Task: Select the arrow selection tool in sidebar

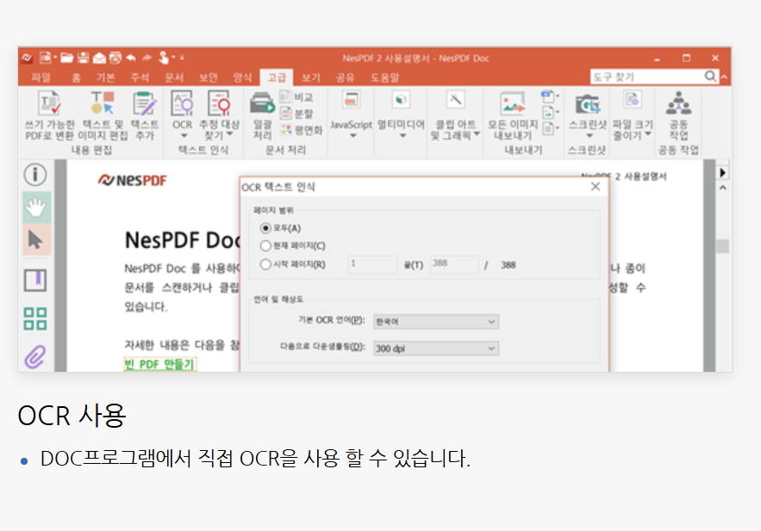Action: pyautogui.click(x=36, y=239)
